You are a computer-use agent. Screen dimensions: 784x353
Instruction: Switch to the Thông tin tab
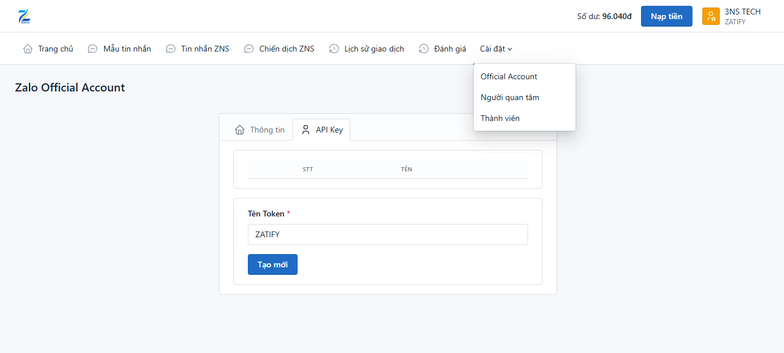point(260,130)
